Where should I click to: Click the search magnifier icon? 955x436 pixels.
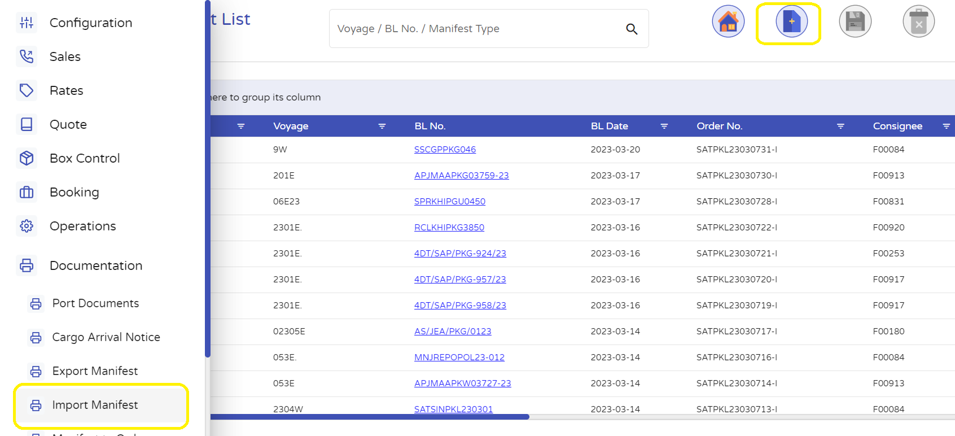click(632, 29)
